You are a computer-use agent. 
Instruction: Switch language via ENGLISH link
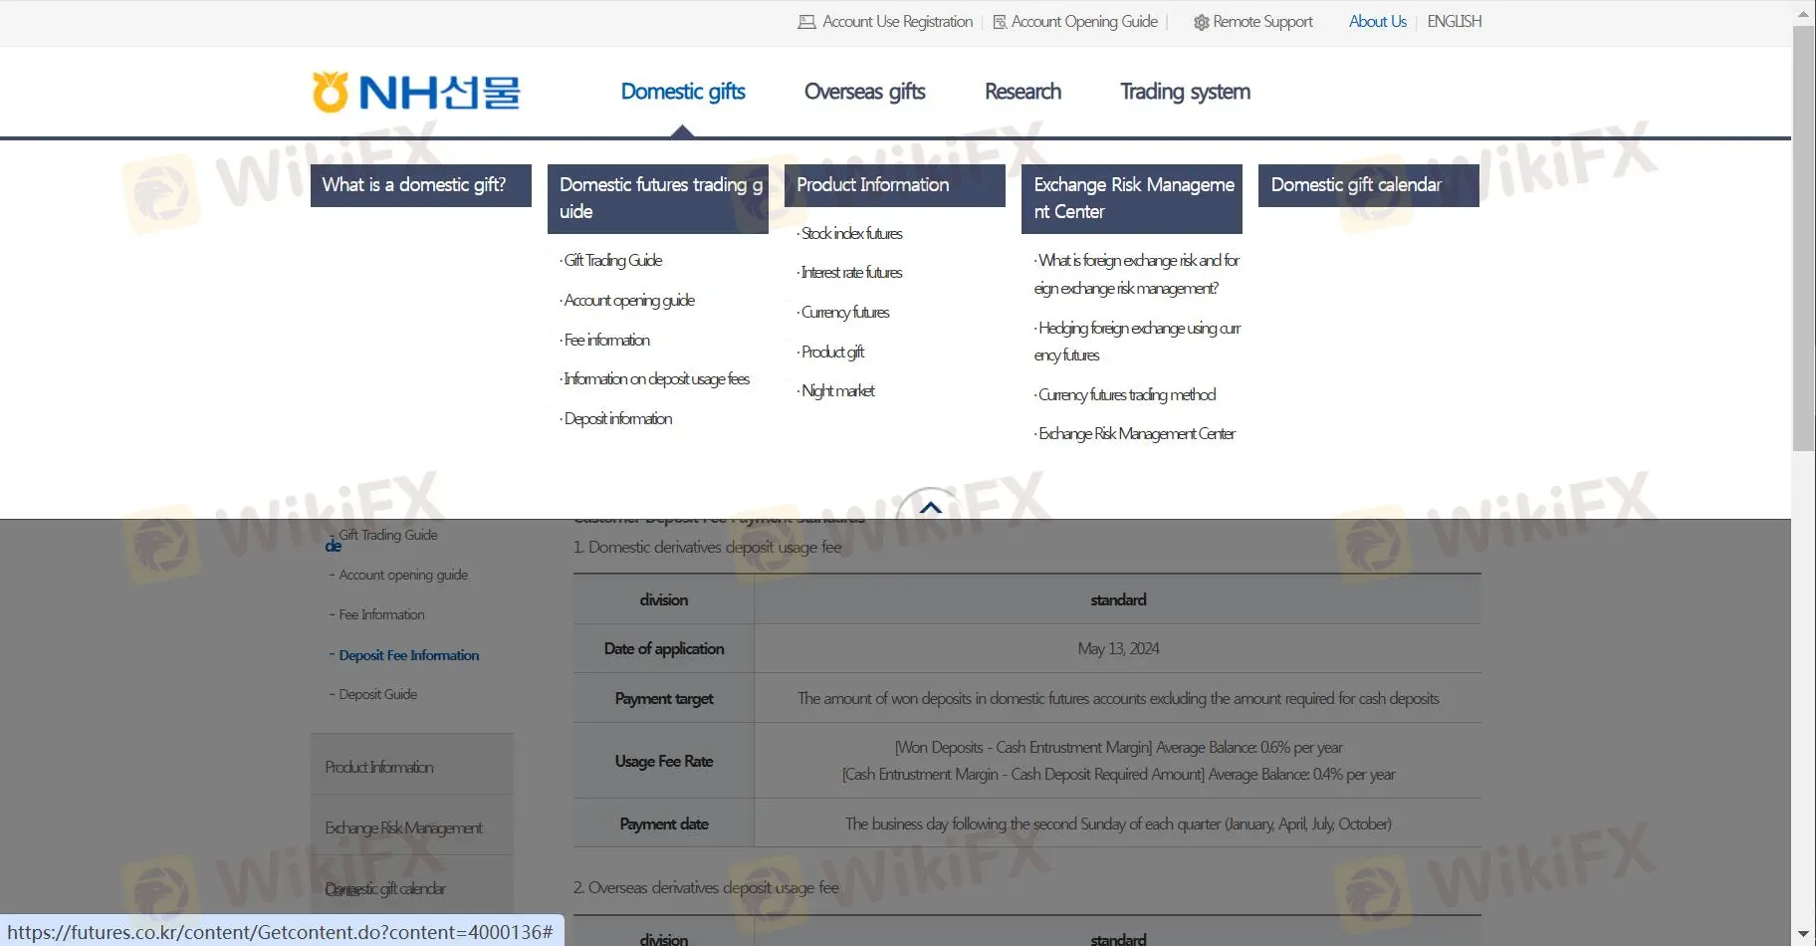pyautogui.click(x=1454, y=22)
